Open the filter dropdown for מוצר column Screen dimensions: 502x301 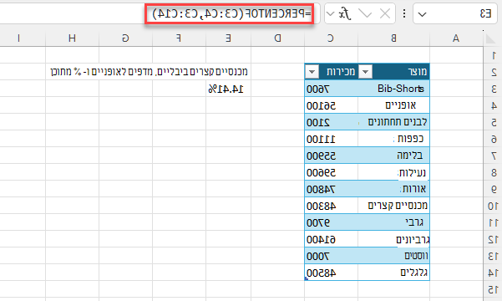pyautogui.click(x=365, y=72)
